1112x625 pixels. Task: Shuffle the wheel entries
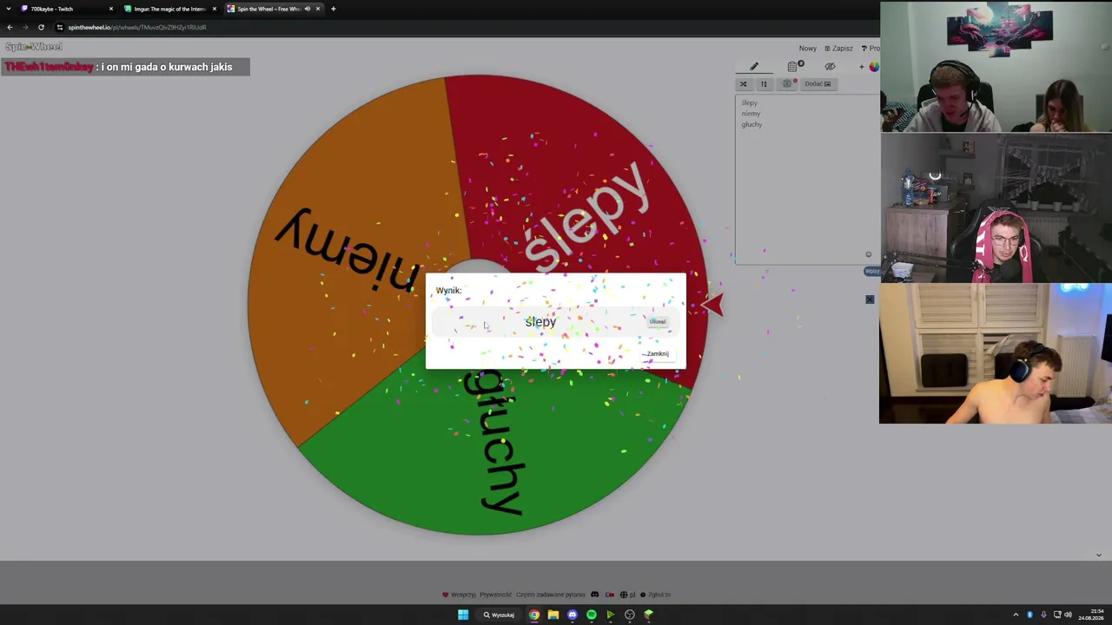(743, 84)
